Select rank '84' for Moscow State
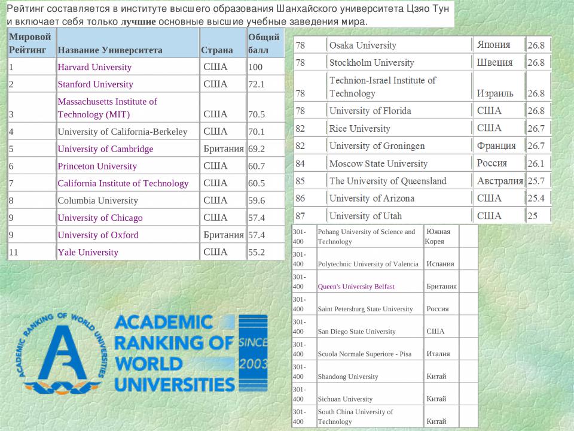The height and width of the screenshot is (431, 574). click(x=310, y=163)
